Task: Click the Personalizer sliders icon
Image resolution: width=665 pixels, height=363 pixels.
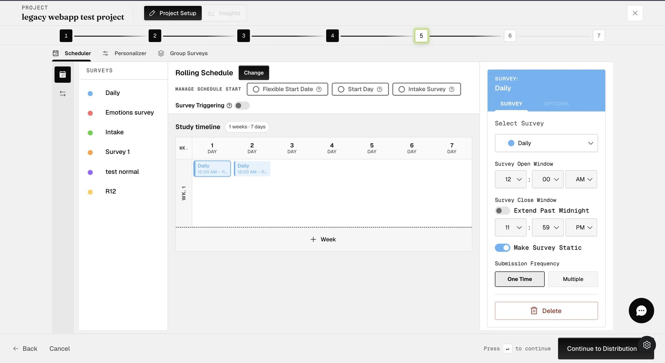Action: point(106,53)
